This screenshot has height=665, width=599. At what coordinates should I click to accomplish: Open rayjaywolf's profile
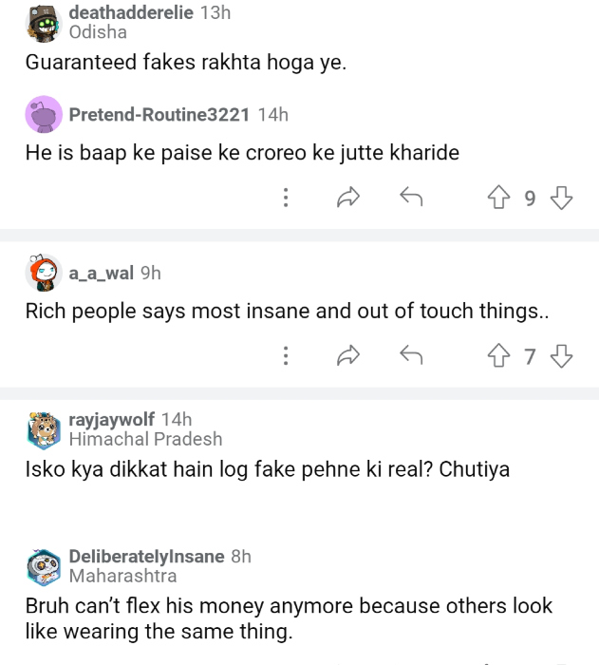point(112,420)
